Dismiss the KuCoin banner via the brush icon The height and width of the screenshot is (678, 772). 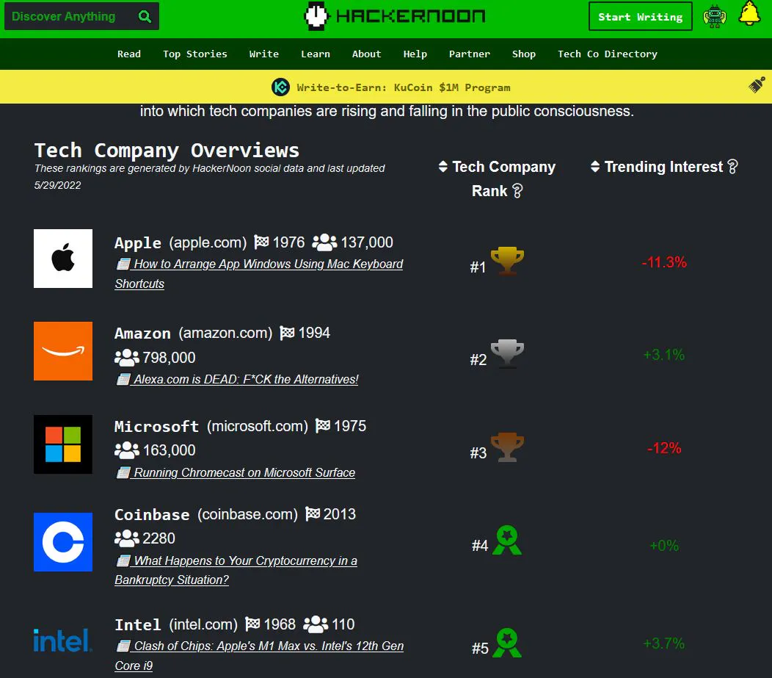click(x=755, y=86)
